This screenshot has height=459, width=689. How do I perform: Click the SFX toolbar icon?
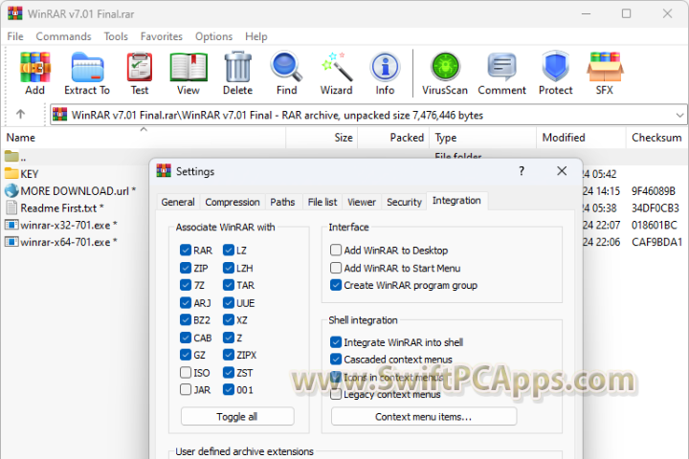point(605,67)
